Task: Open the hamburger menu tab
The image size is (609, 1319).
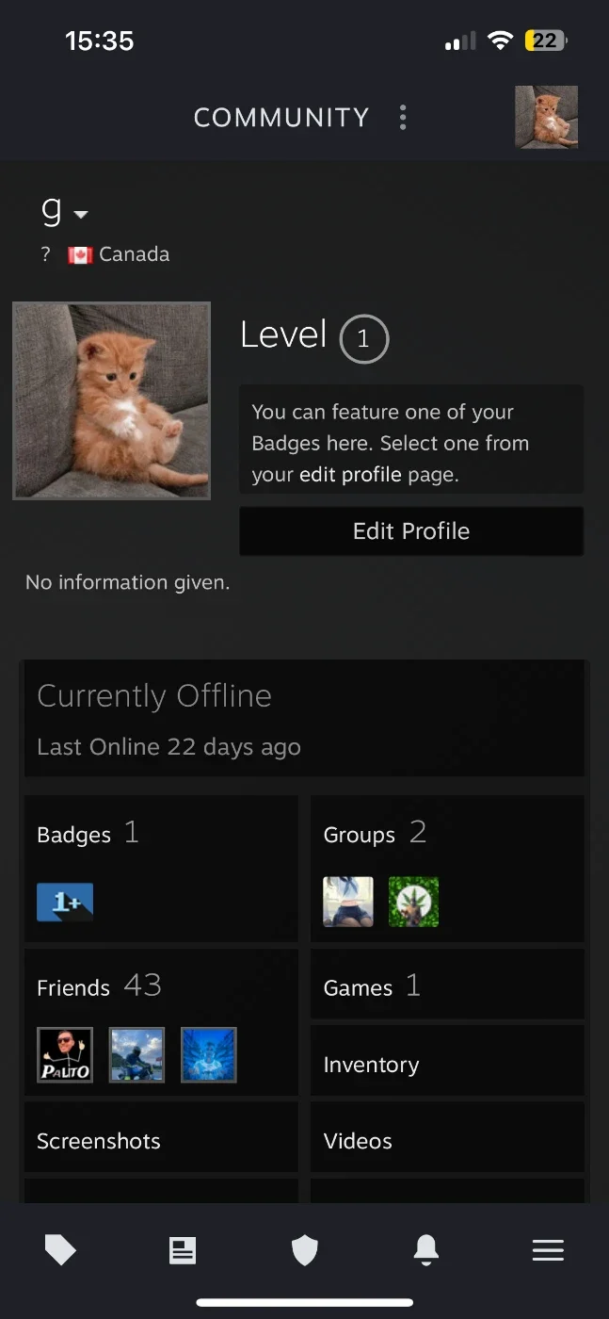Action: pyautogui.click(x=548, y=1250)
